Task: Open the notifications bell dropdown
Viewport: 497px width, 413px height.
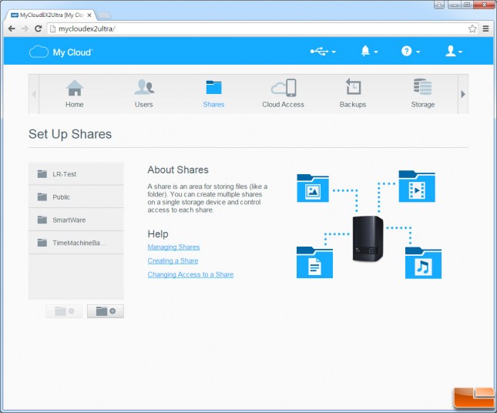Action: coord(369,51)
